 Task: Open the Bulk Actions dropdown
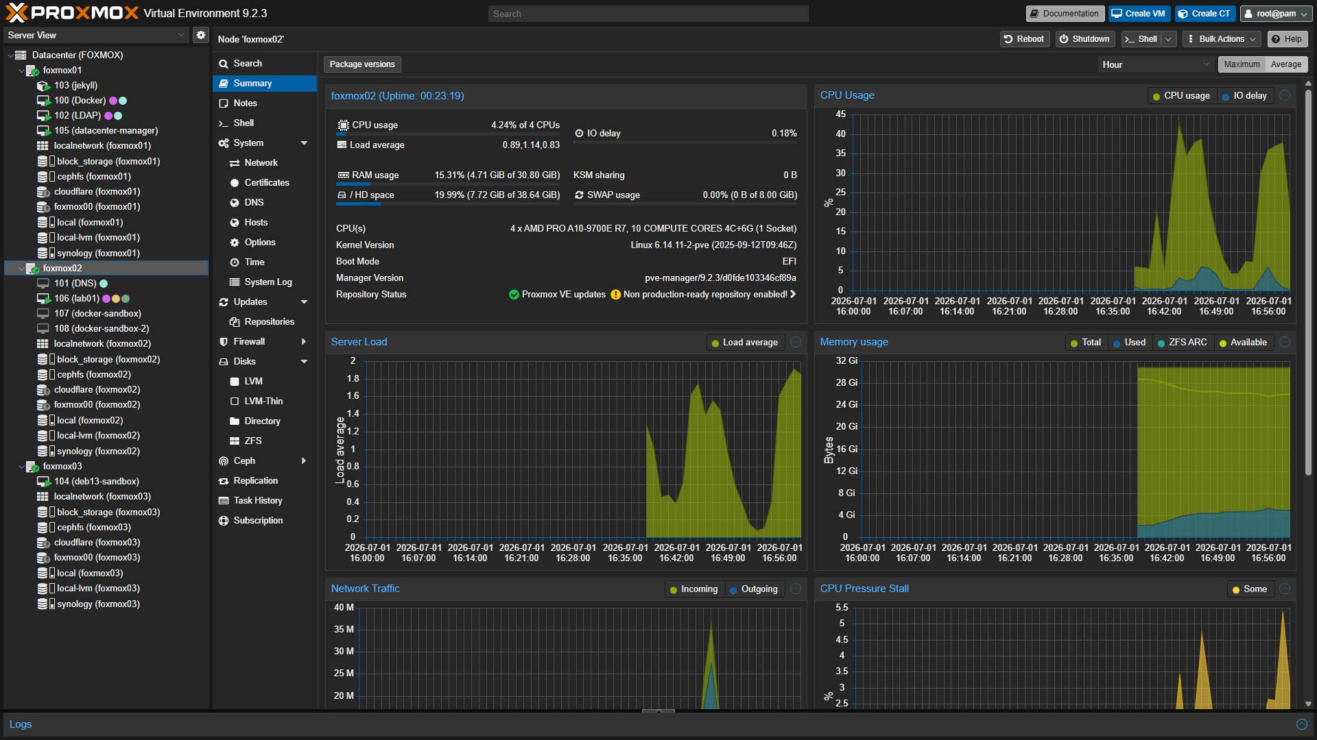click(1222, 39)
